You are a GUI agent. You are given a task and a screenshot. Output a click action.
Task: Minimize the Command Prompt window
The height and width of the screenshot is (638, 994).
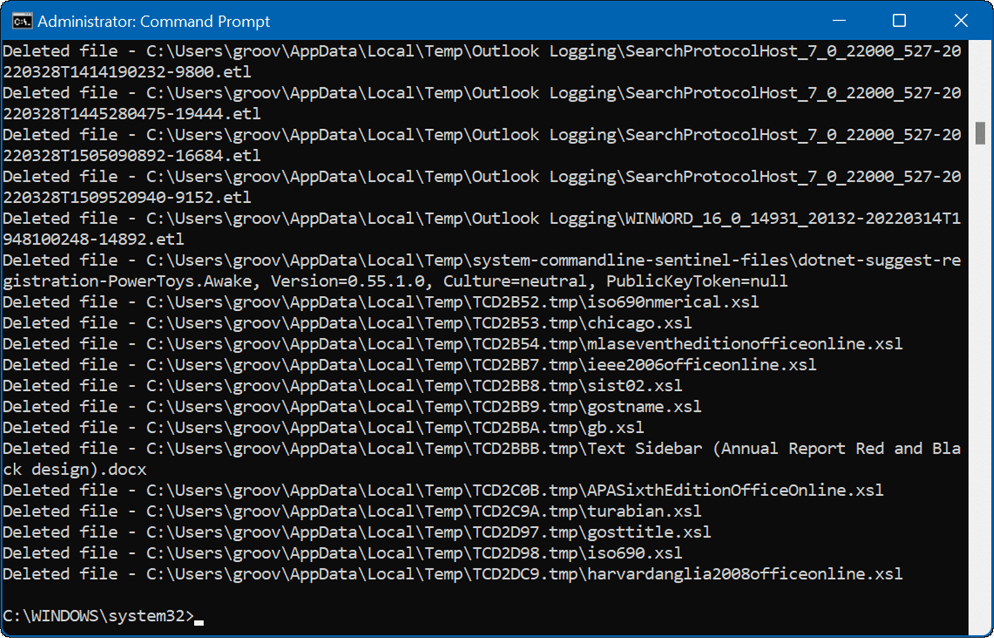(839, 21)
